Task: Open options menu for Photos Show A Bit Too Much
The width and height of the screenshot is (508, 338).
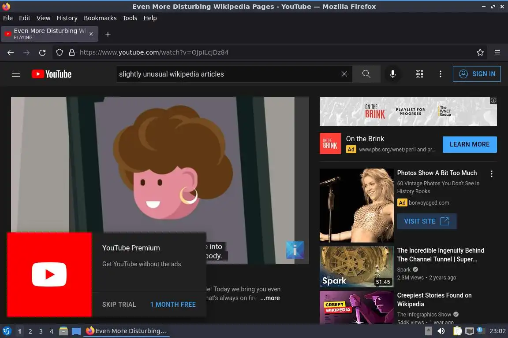Action: point(492,174)
